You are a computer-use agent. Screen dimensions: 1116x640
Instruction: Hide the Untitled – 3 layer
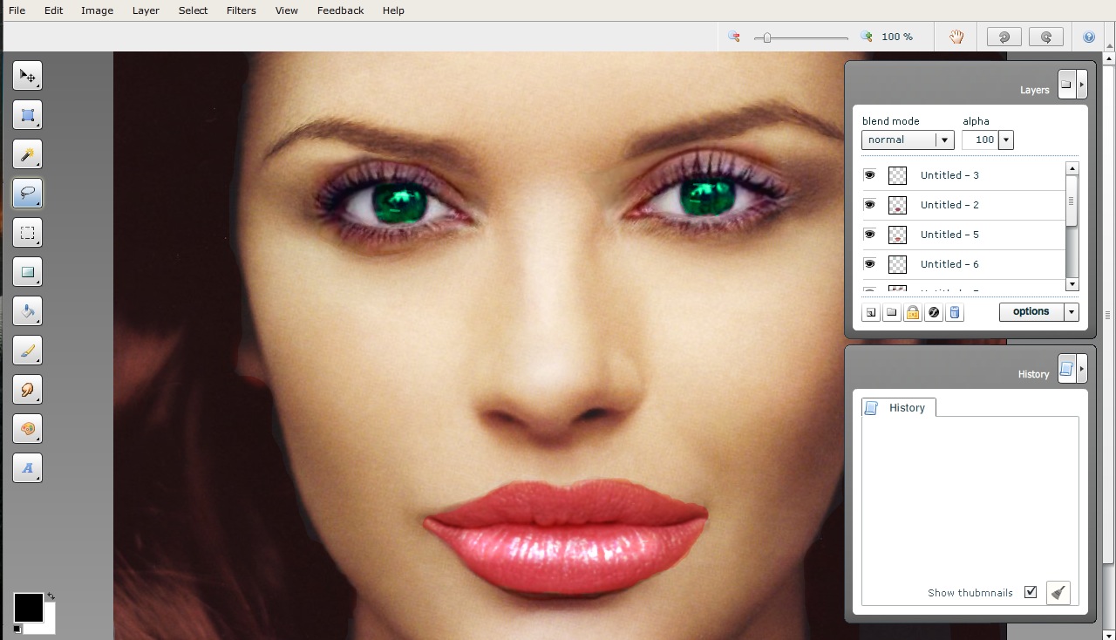[869, 175]
